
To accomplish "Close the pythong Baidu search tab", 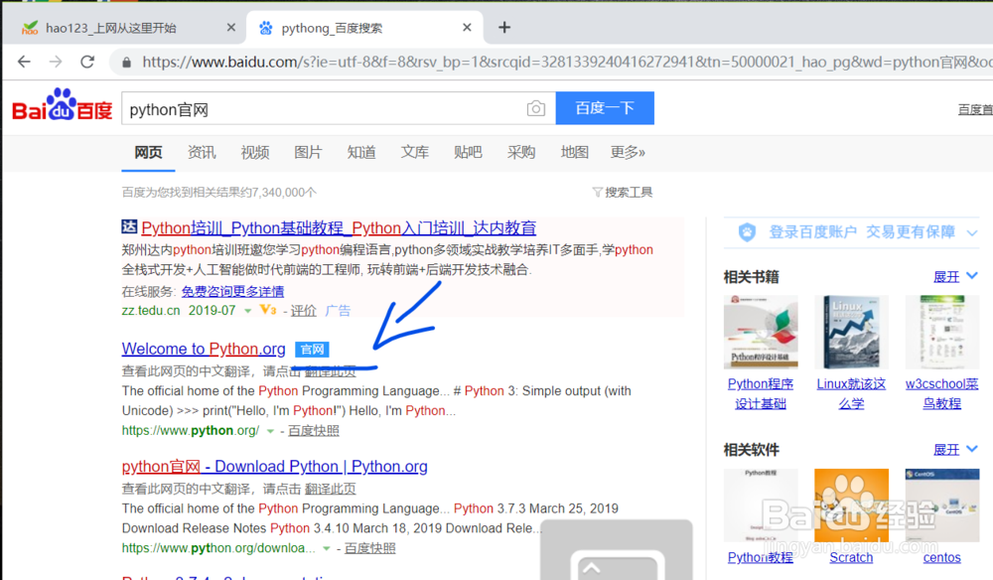I will tap(467, 27).
